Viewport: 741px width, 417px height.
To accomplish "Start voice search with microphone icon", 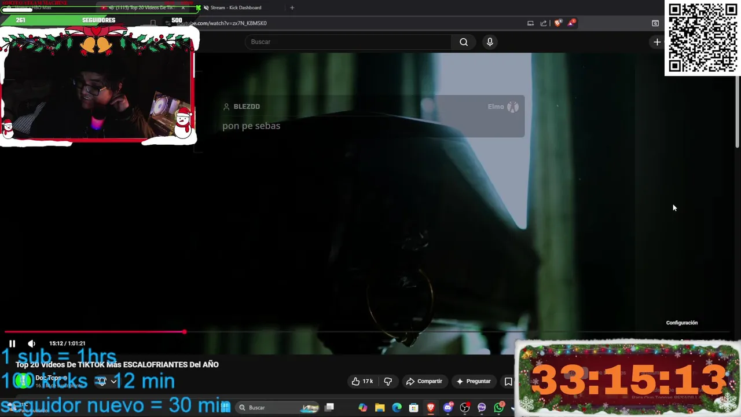I will pos(490,42).
